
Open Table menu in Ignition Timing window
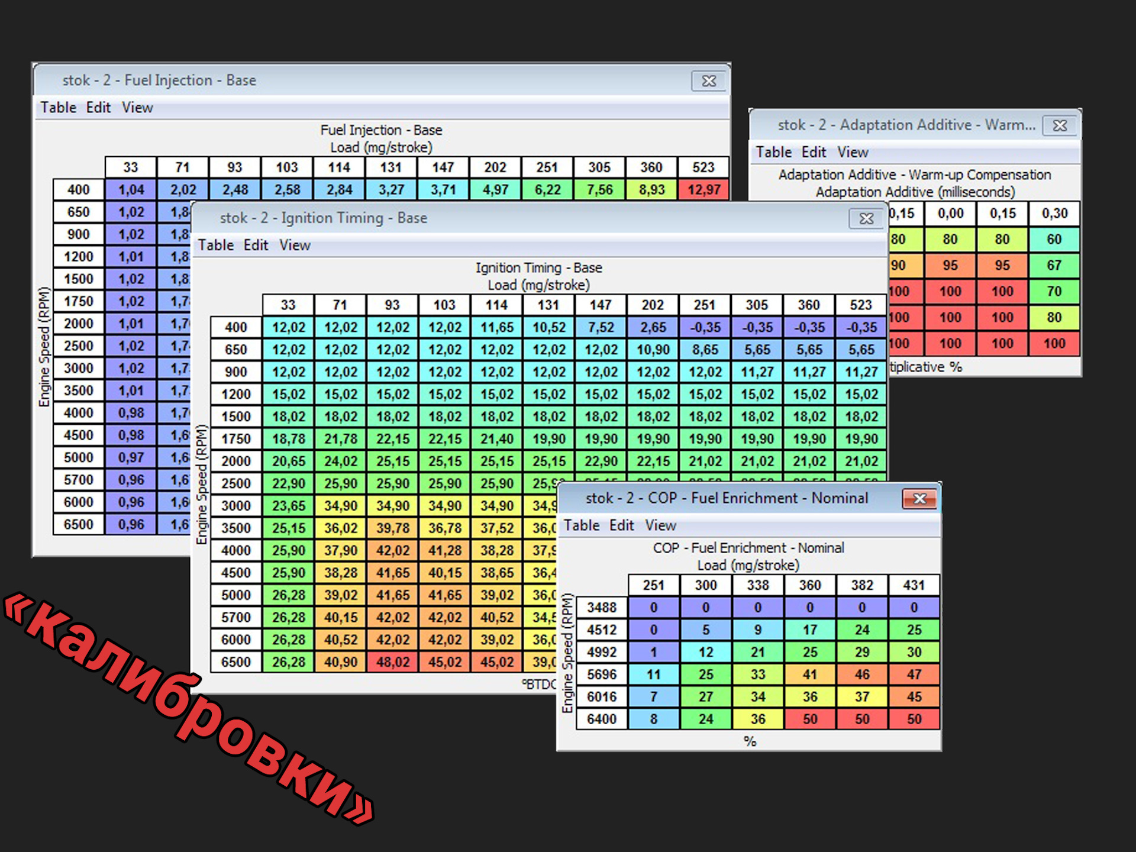pyautogui.click(x=215, y=245)
